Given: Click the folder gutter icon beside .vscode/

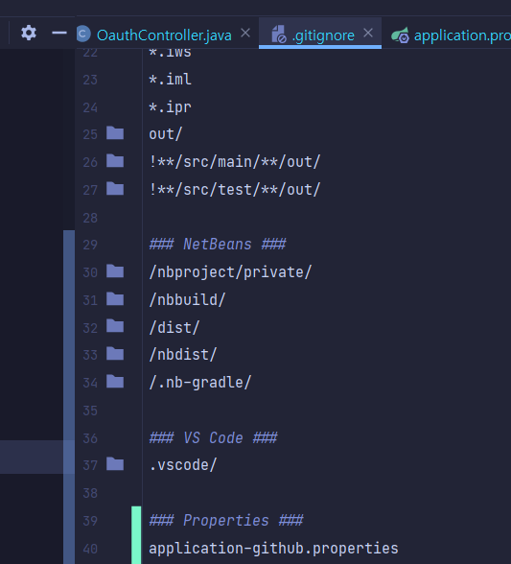Looking at the screenshot, I should click(115, 464).
